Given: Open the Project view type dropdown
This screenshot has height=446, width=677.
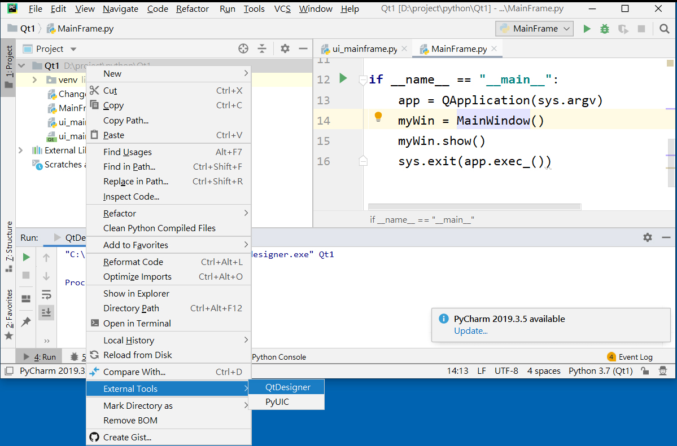Looking at the screenshot, I should point(73,49).
